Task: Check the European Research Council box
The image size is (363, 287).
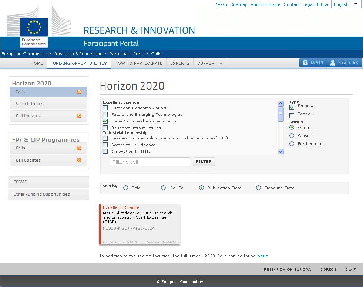Action: pos(105,108)
